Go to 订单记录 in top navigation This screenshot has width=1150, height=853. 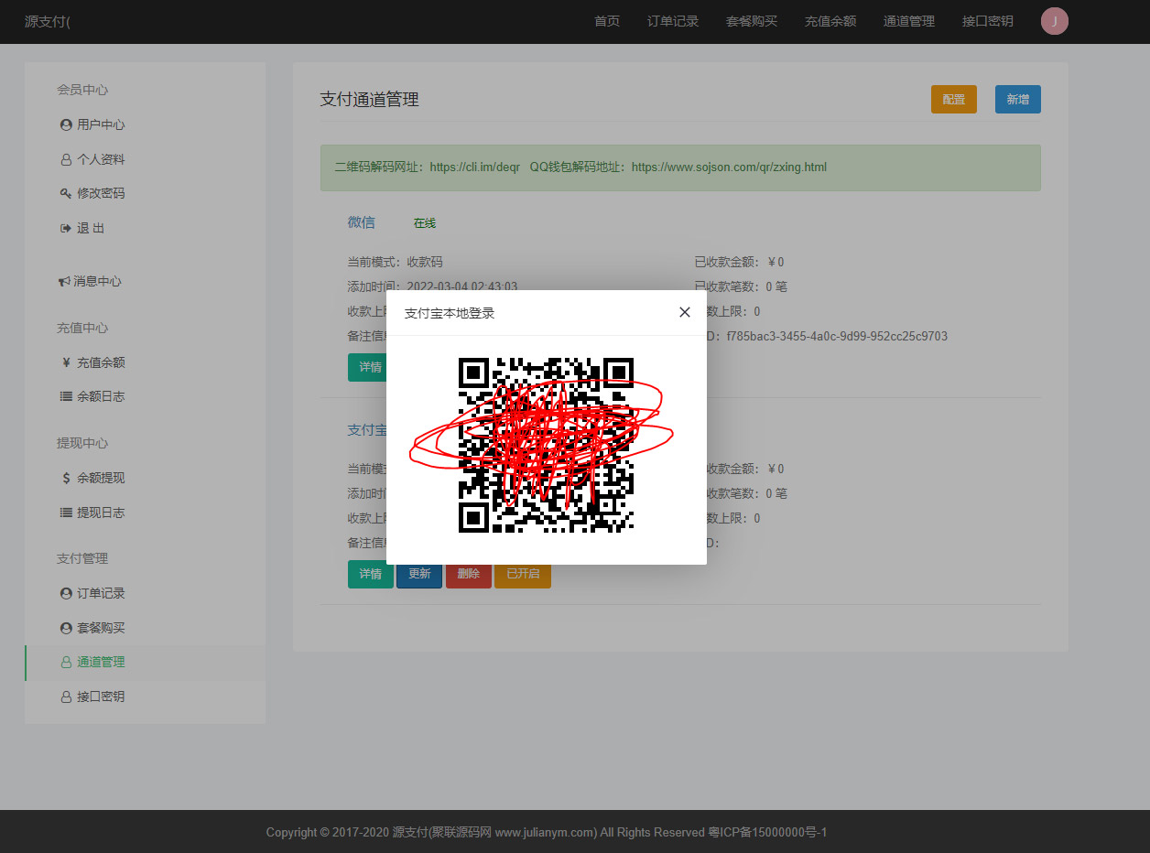click(x=672, y=21)
